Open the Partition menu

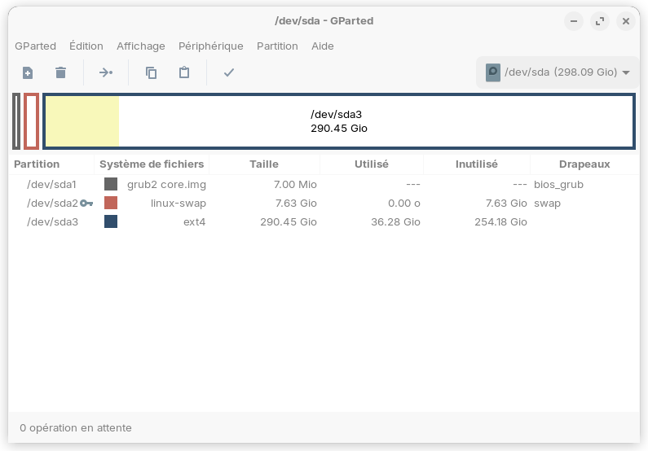click(277, 46)
